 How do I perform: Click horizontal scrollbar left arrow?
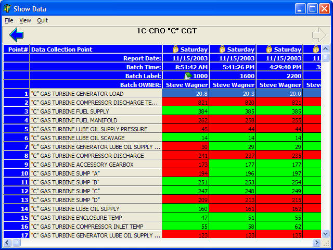click(7, 243)
